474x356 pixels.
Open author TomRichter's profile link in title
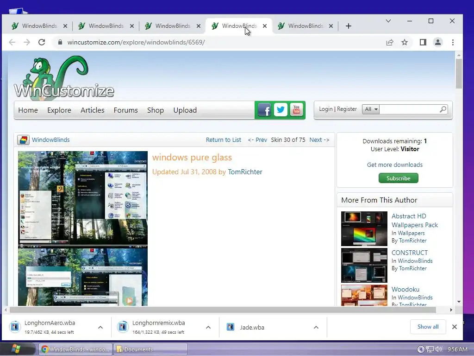[x=245, y=172]
